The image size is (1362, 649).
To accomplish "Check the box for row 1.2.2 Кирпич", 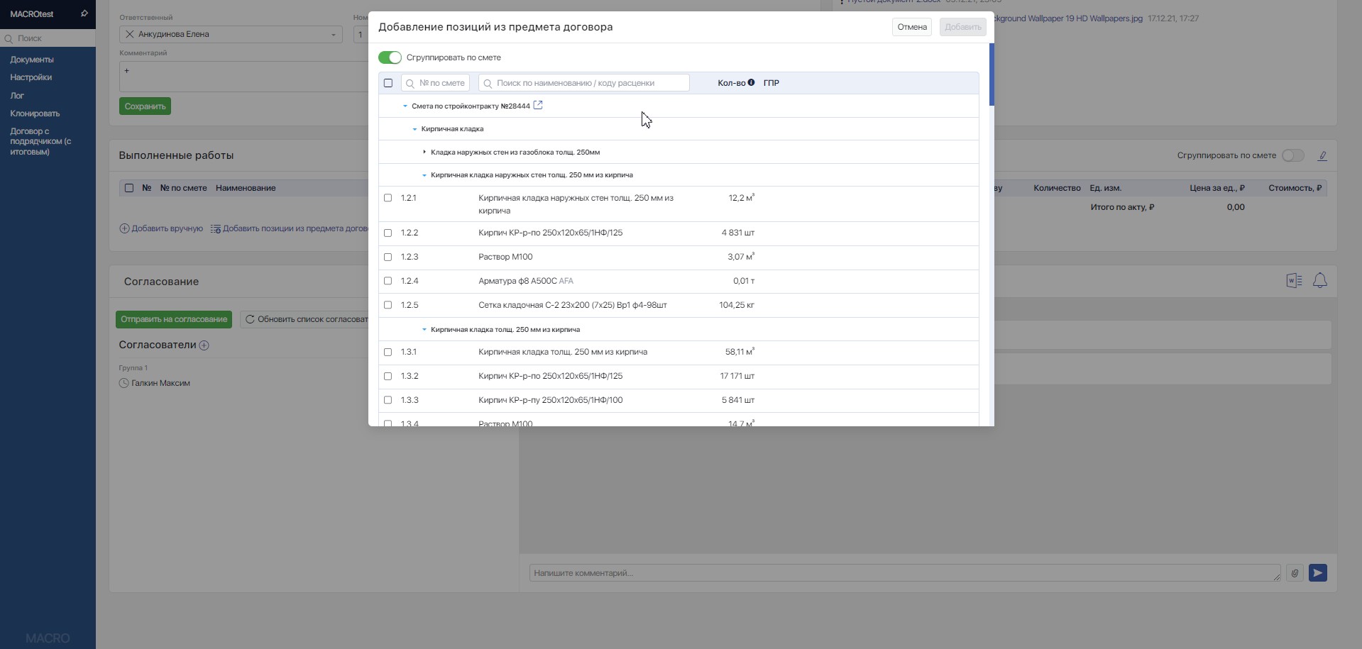I will pos(388,233).
